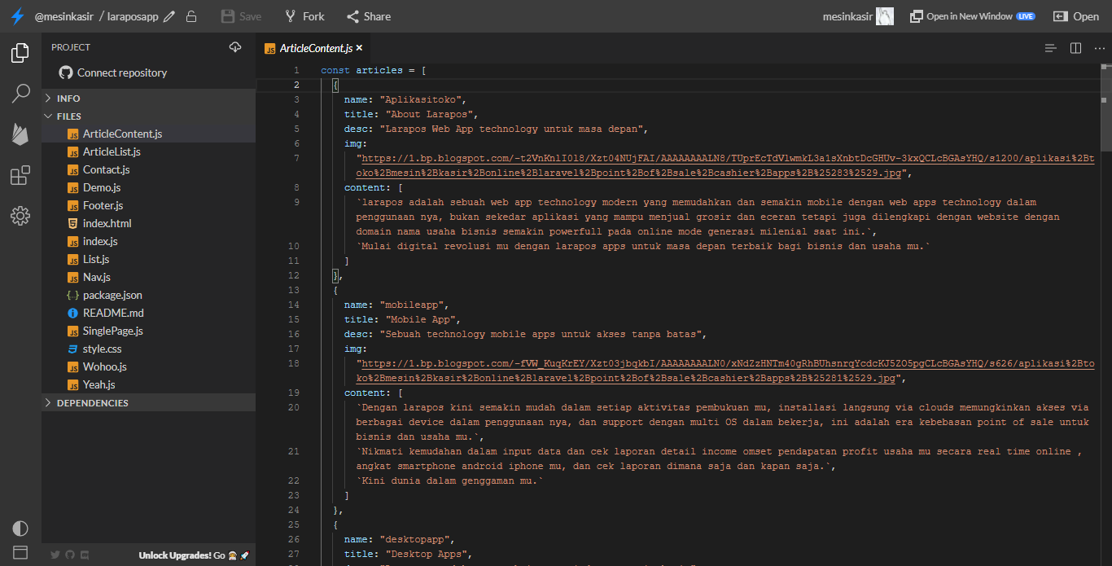This screenshot has height=566, width=1112.
Task: Click the laraposapp project title
Action: [x=134, y=16]
